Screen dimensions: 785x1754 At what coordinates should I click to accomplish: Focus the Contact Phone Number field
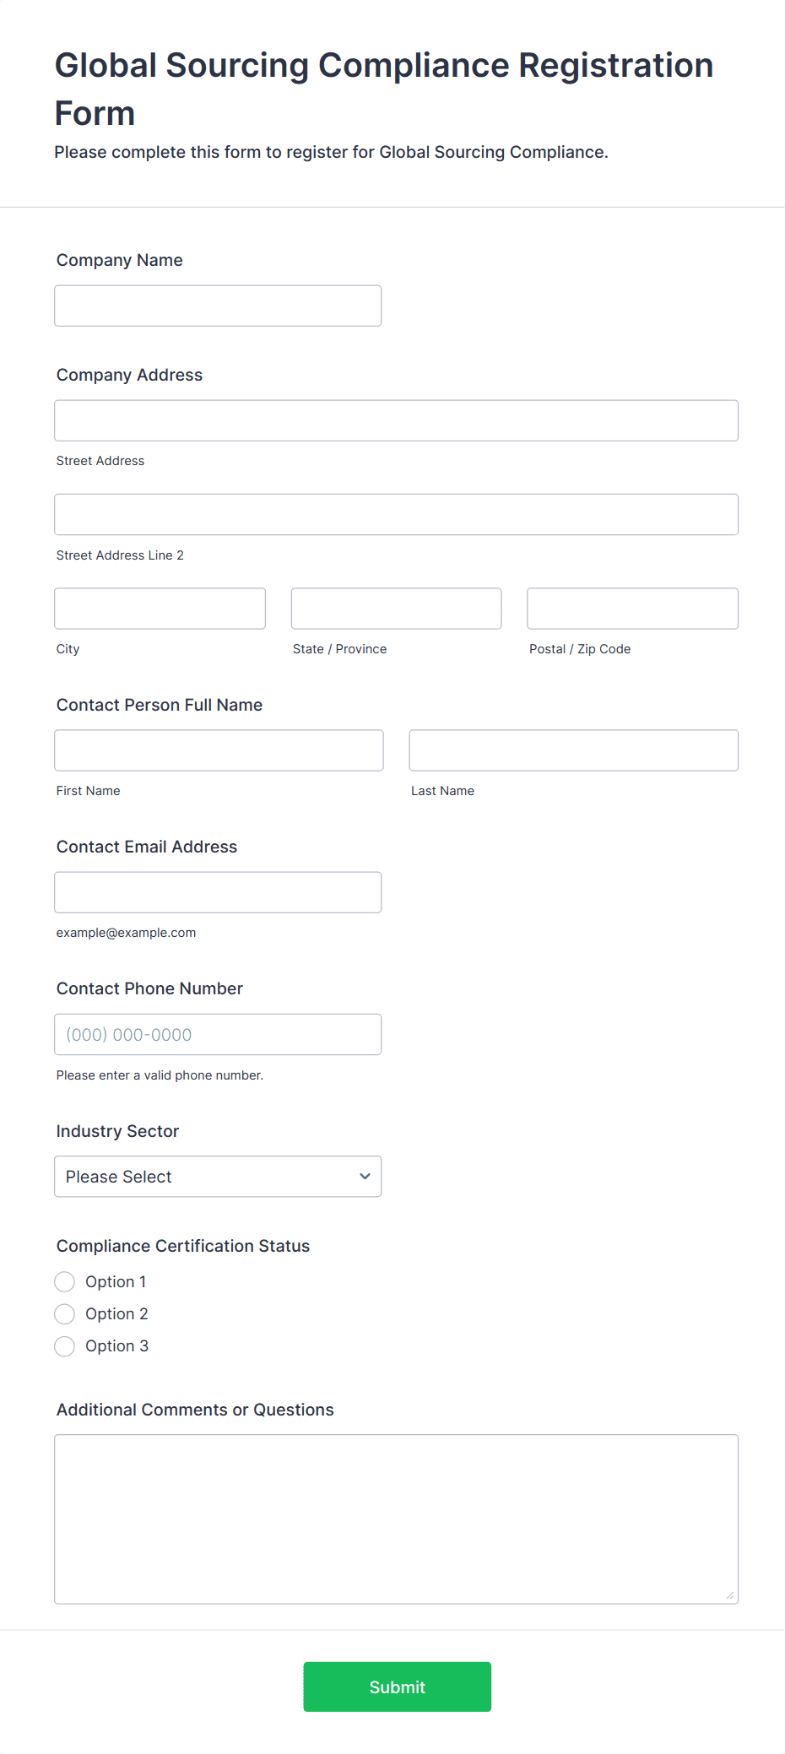click(218, 1034)
